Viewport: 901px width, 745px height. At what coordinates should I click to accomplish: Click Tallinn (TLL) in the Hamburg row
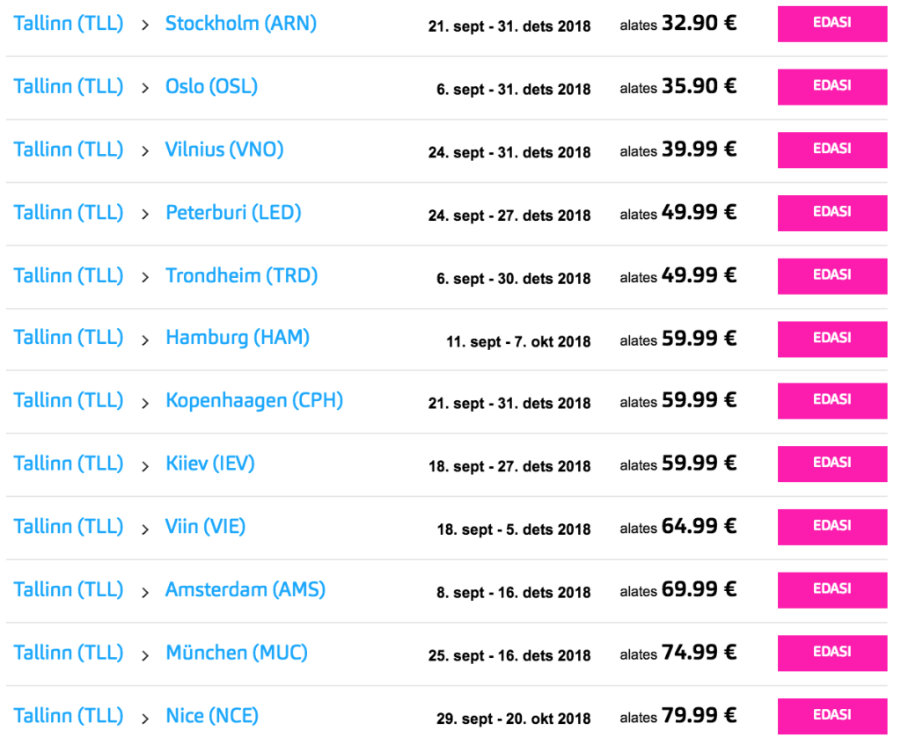coord(69,338)
